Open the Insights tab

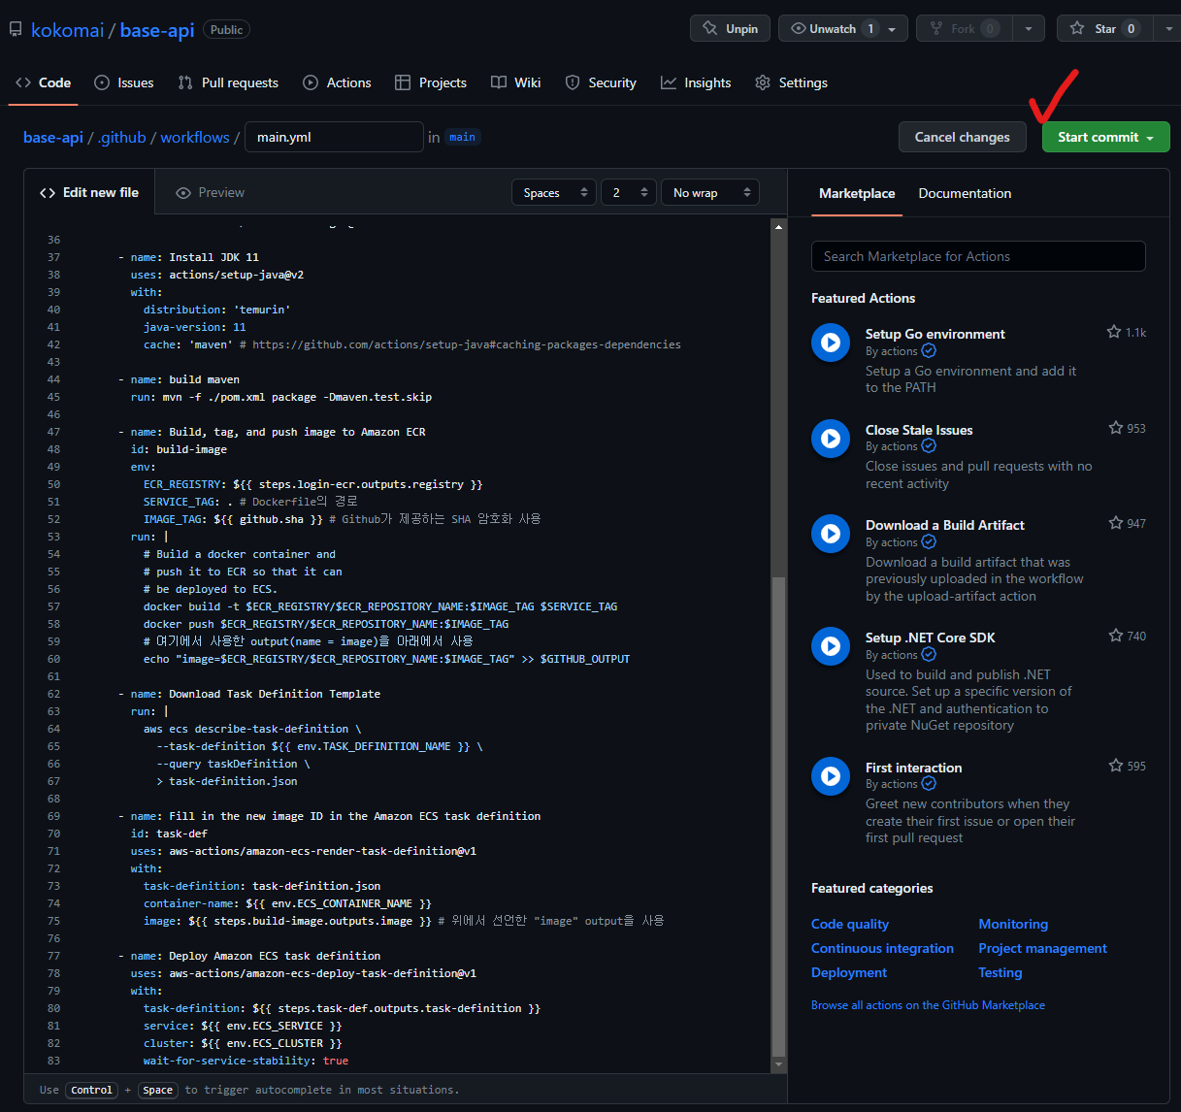tap(696, 82)
